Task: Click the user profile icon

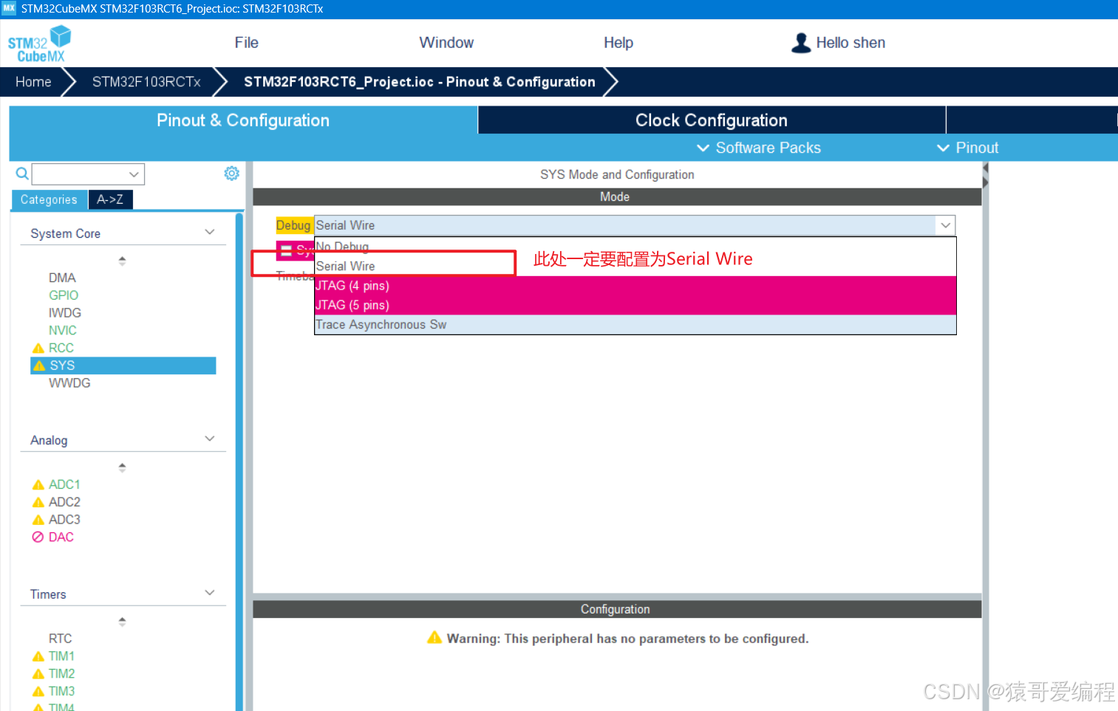Action: pyautogui.click(x=800, y=43)
